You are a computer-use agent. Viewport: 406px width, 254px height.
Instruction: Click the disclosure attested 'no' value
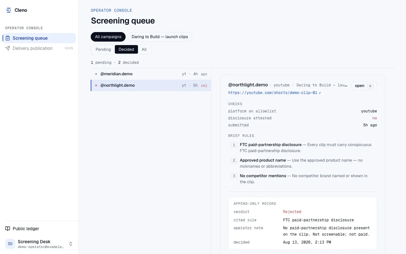coord(375,118)
